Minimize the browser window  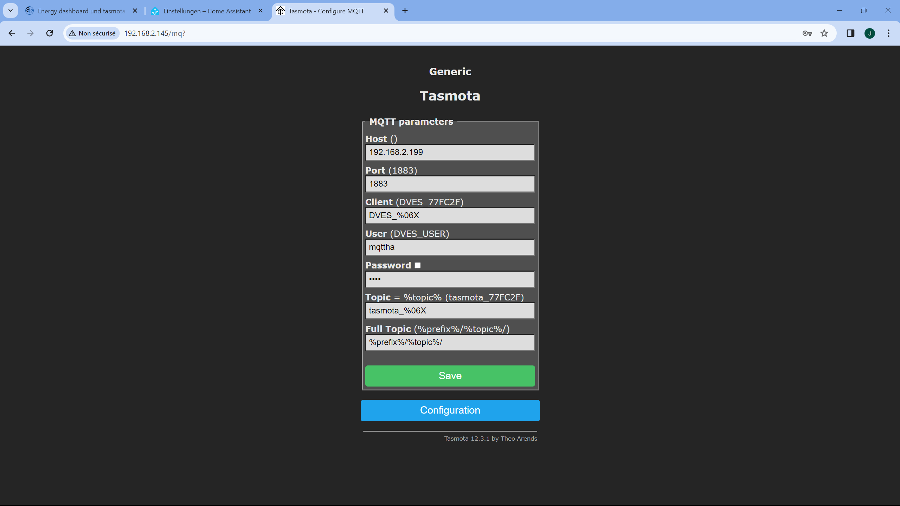pyautogui.click(x=840, y=11)
